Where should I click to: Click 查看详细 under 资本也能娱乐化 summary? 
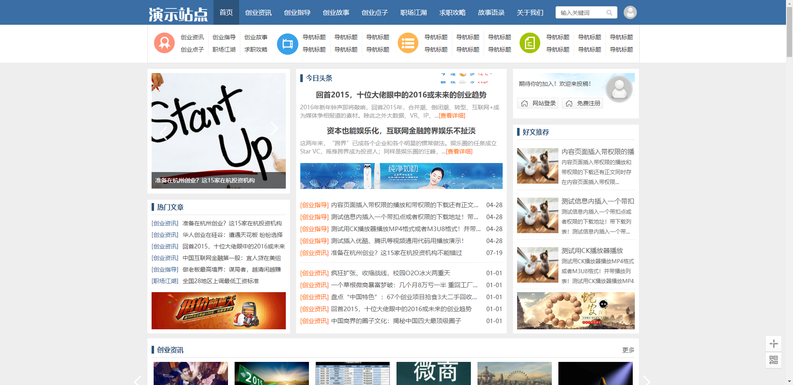pos(459,151)
